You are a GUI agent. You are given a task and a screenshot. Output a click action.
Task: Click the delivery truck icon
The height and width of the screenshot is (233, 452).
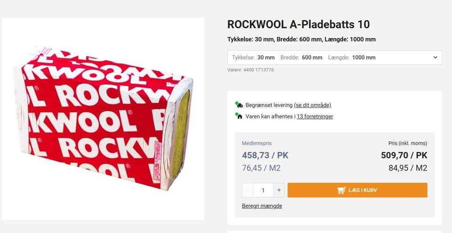(239, 105)
